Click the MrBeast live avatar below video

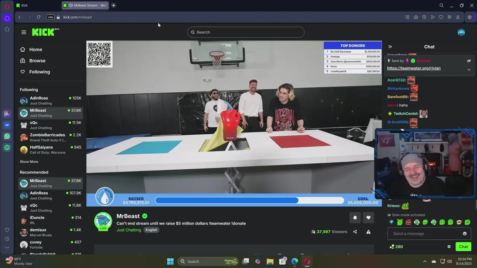[x=103, y=221]
